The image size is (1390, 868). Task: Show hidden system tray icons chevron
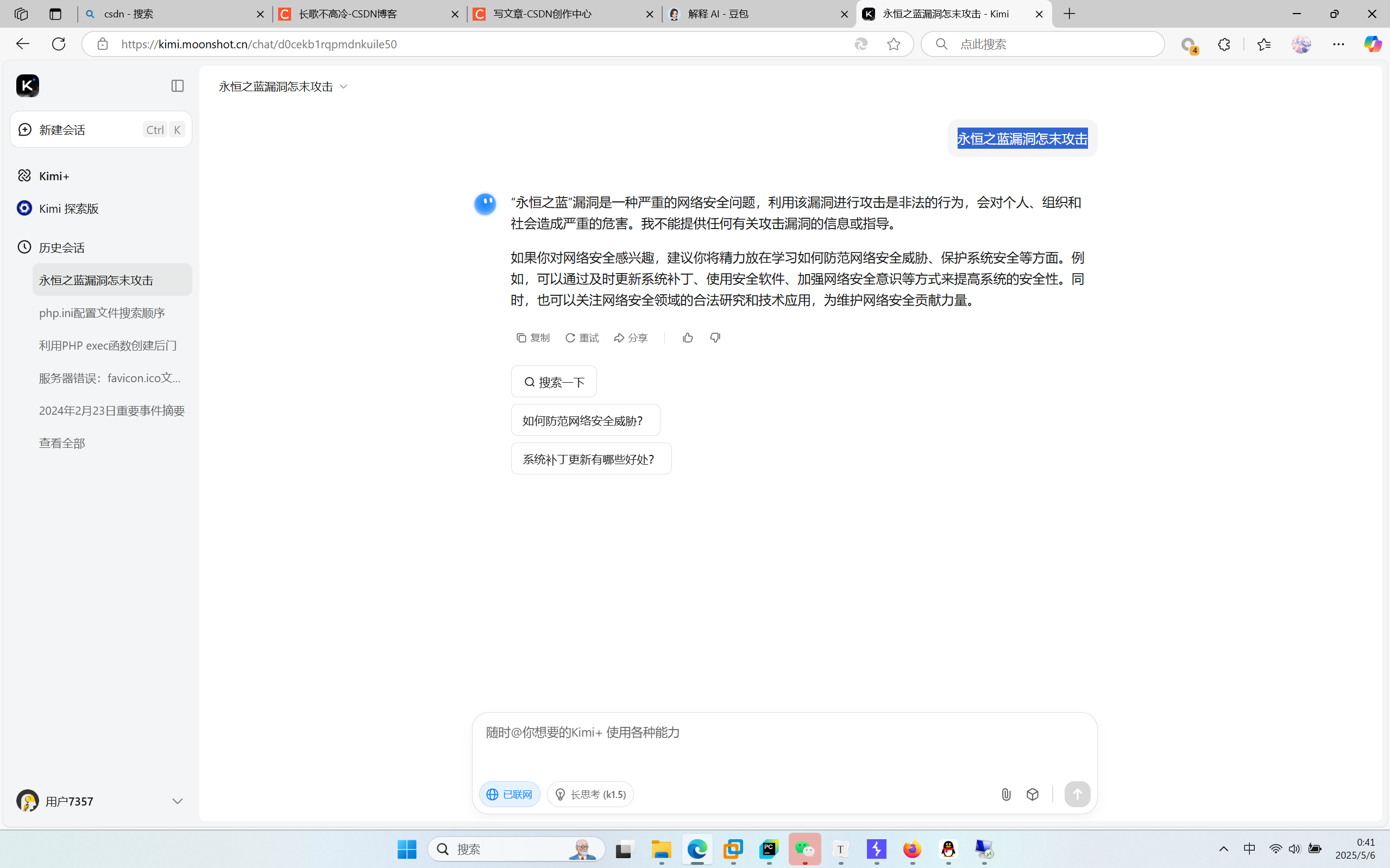tap(1223, 849)
